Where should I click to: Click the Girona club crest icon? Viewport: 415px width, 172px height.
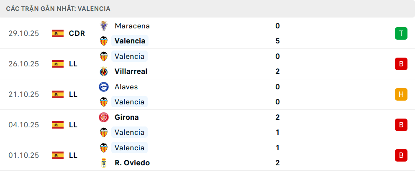point(103,117)
